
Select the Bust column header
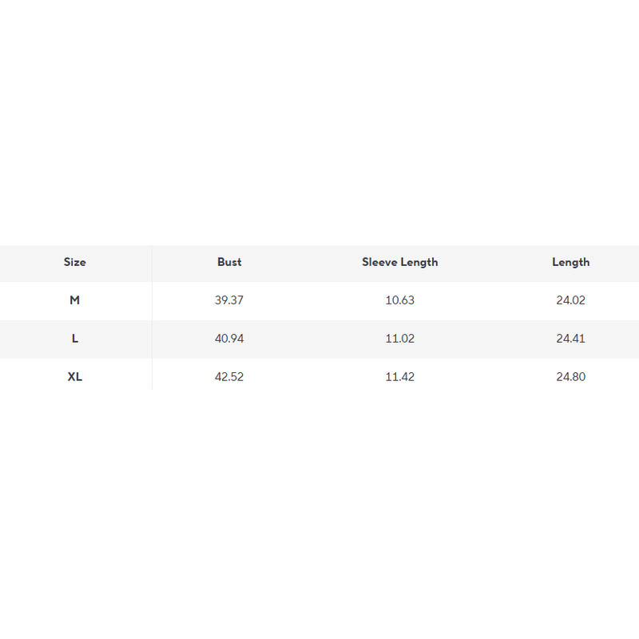click(x=229, y=262)
